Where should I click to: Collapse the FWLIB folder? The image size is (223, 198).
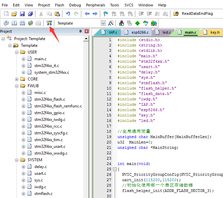pyautogui.click(x=17, y=86)
